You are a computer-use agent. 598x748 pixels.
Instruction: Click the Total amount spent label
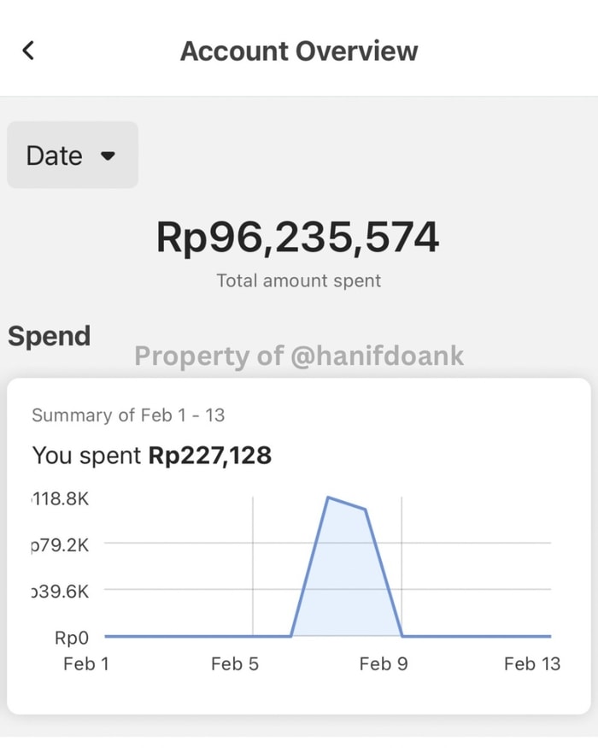pyautogui.click(x=298, y=280)
